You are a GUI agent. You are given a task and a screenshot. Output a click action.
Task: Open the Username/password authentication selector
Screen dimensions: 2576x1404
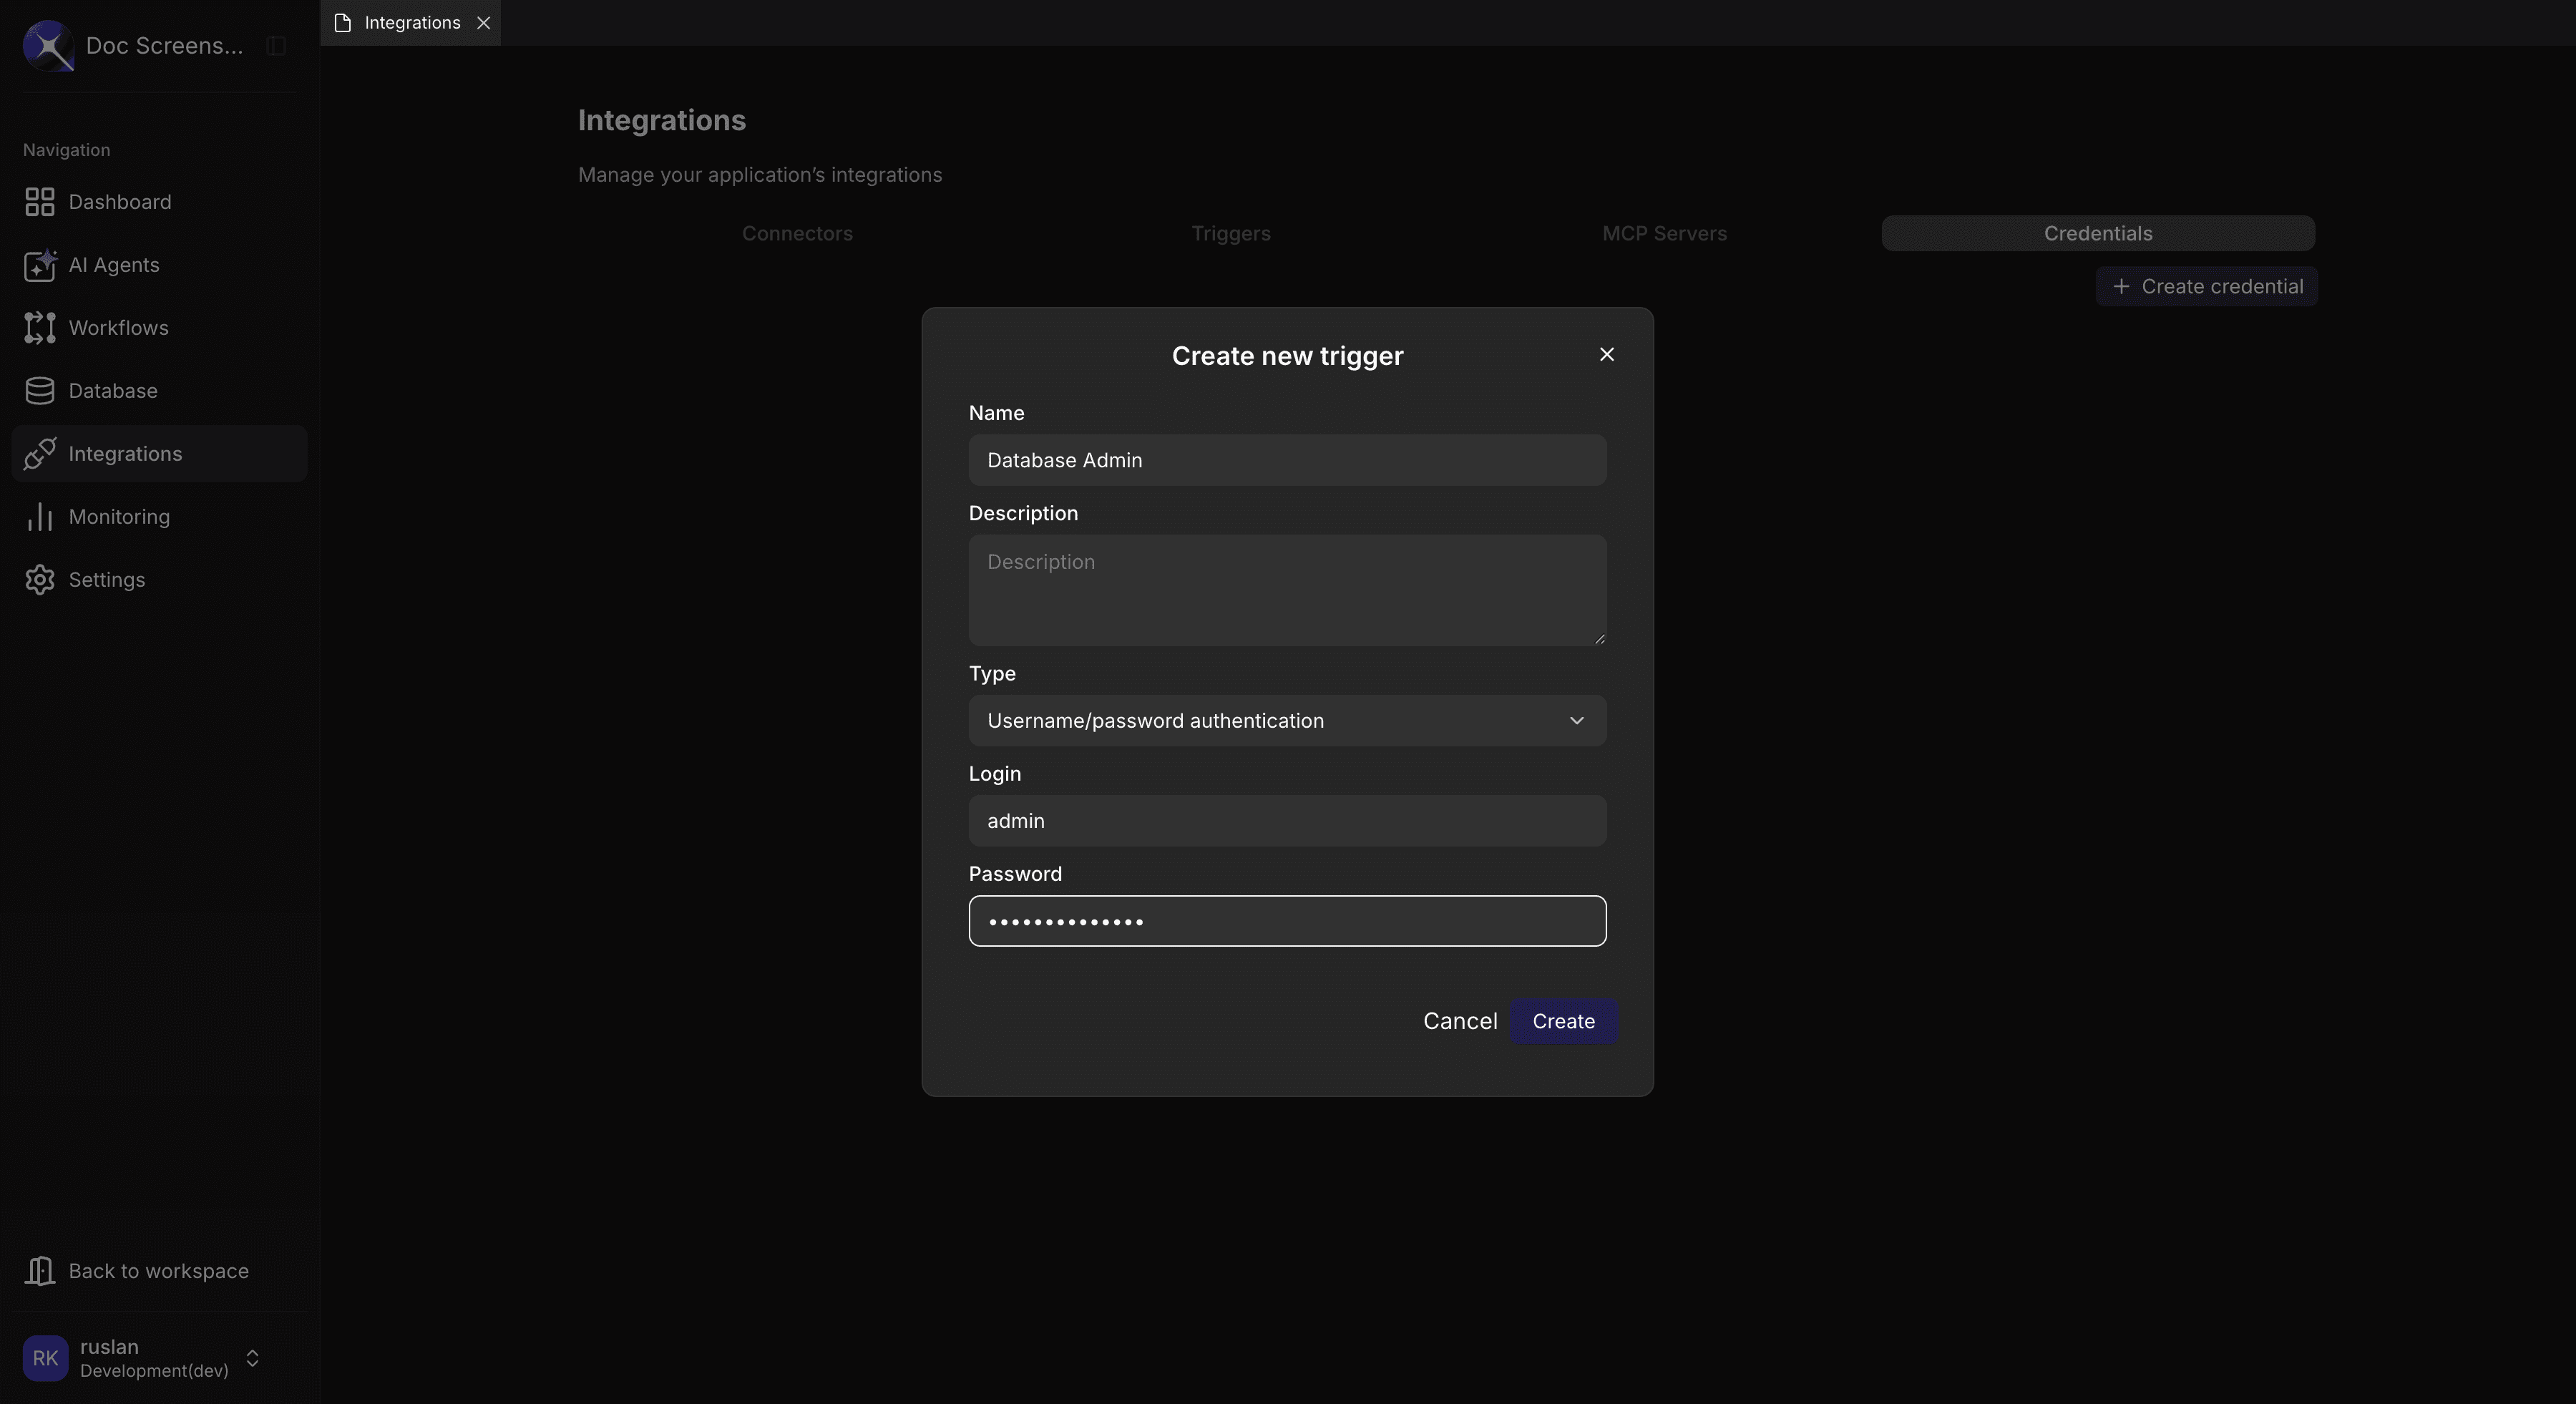click(x=1286, y=720)
